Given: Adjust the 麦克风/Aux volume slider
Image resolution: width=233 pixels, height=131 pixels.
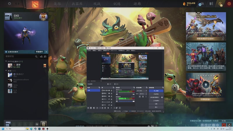Looking at the screenshot, I should 126,94.
